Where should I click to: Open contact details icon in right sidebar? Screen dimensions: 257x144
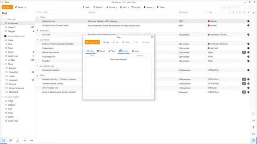[x=253, y=114]
